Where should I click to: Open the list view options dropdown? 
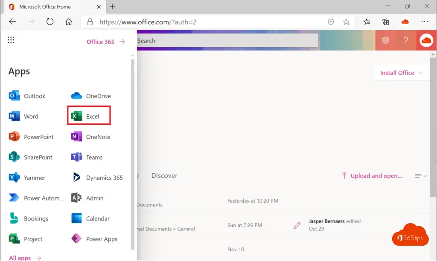coord(421,176)
